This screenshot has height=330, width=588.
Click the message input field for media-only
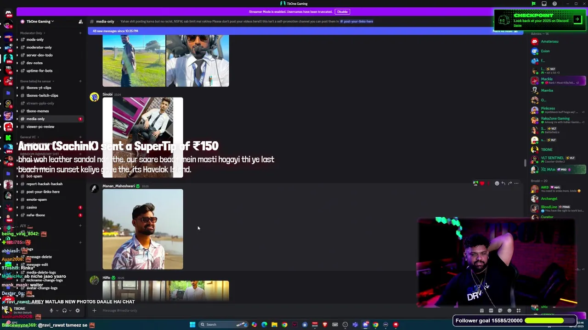pos(285,310)
